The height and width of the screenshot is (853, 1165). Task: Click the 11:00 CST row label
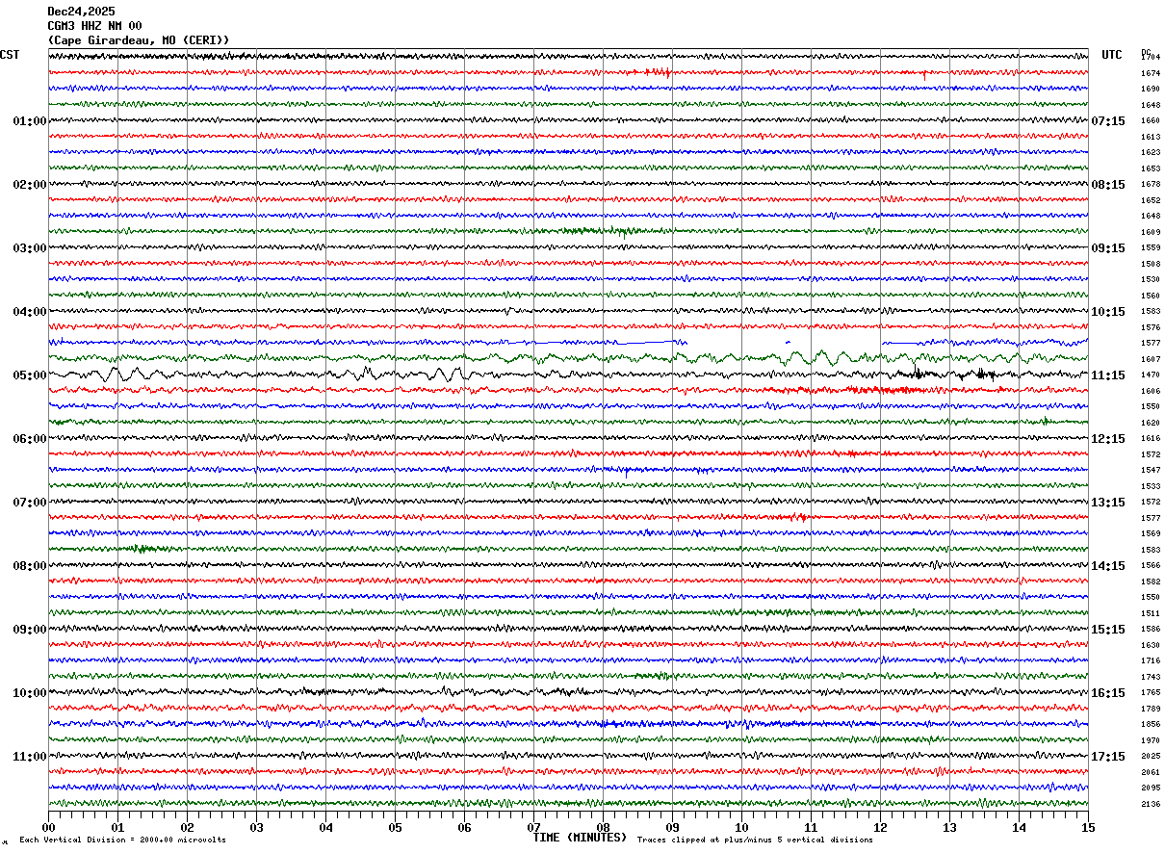click(30, 757)
